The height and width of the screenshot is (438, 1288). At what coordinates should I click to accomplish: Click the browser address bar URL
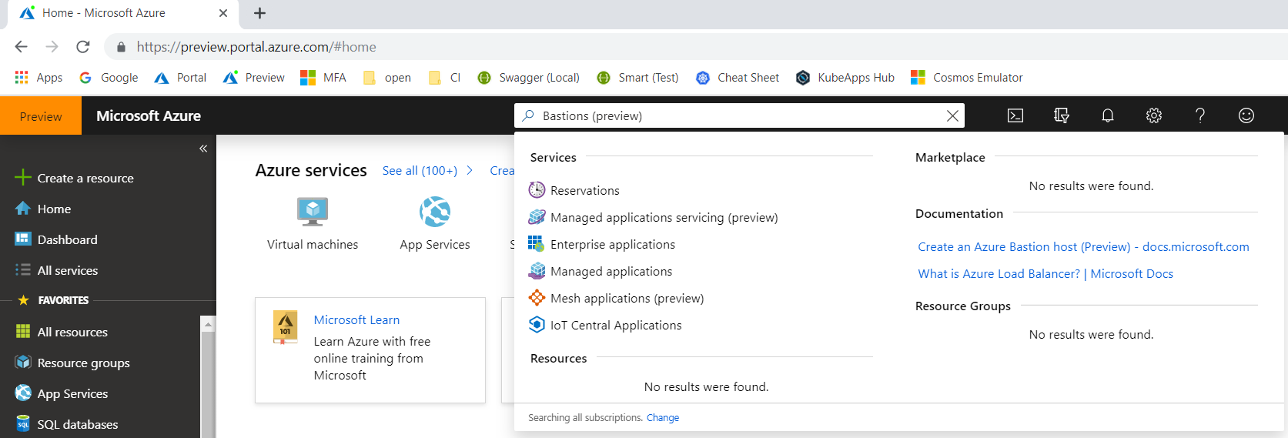tap(256, 47)
